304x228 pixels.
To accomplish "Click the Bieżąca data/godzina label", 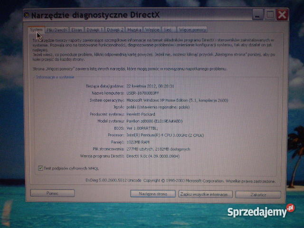I will pos(105,86).
